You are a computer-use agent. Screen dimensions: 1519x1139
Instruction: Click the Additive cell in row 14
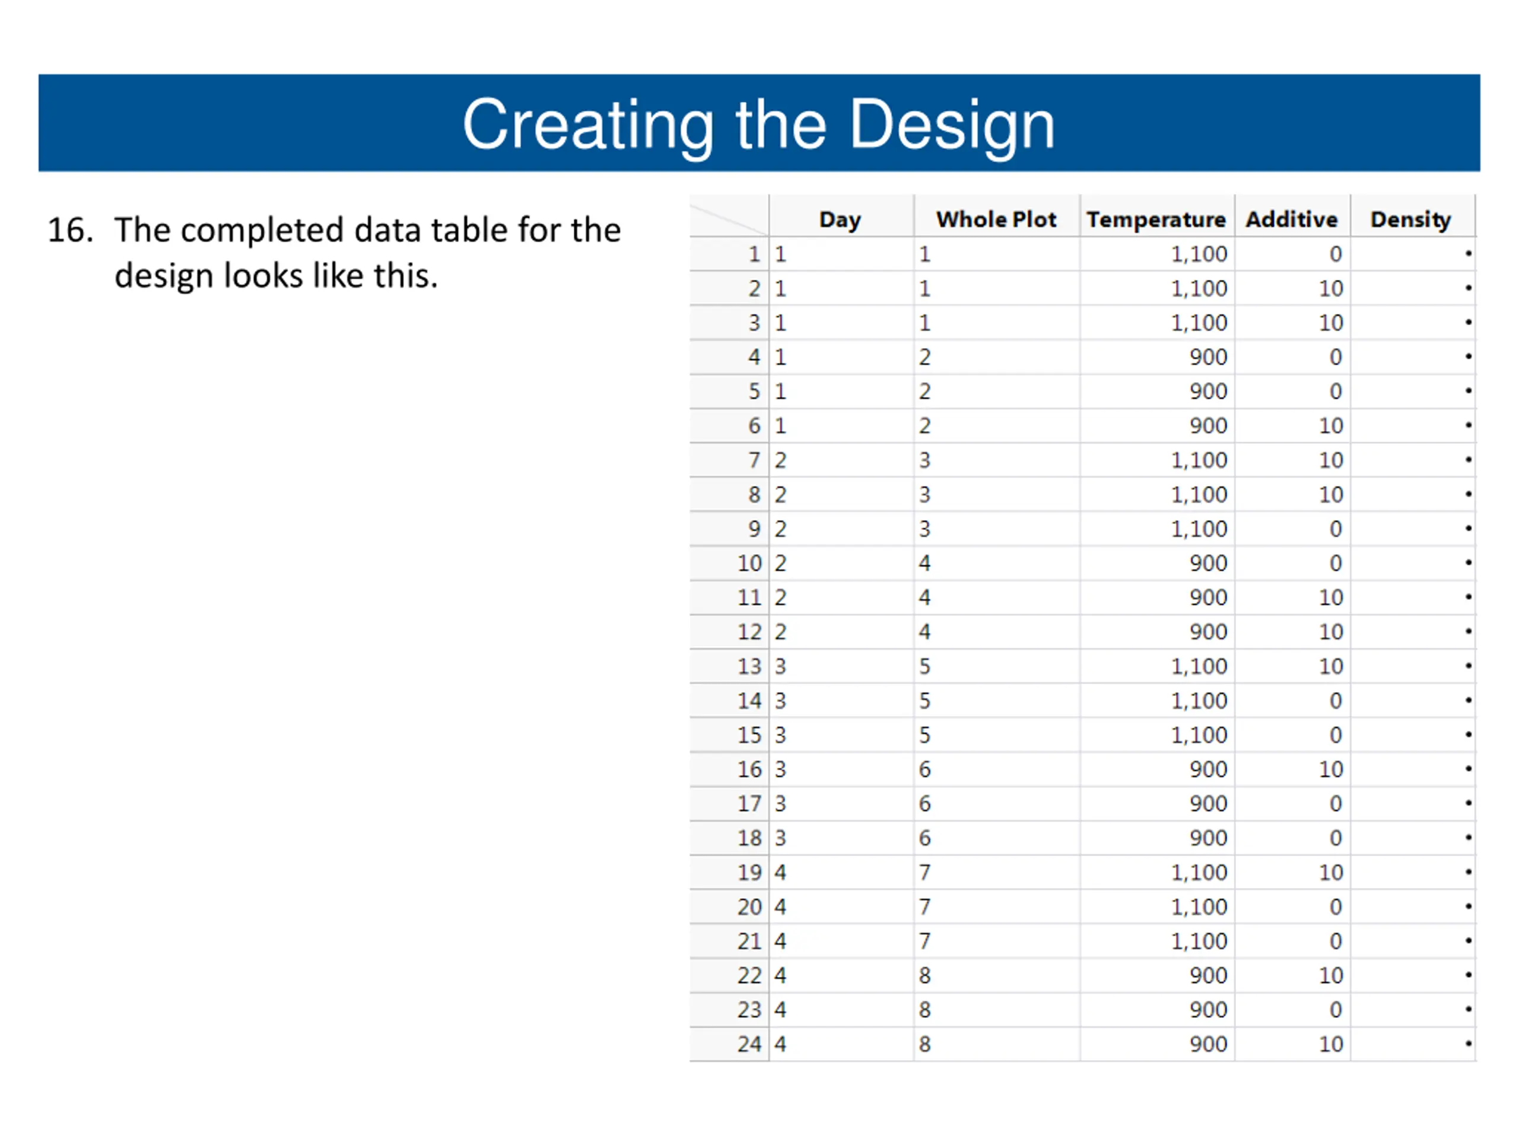[1292, 700]
